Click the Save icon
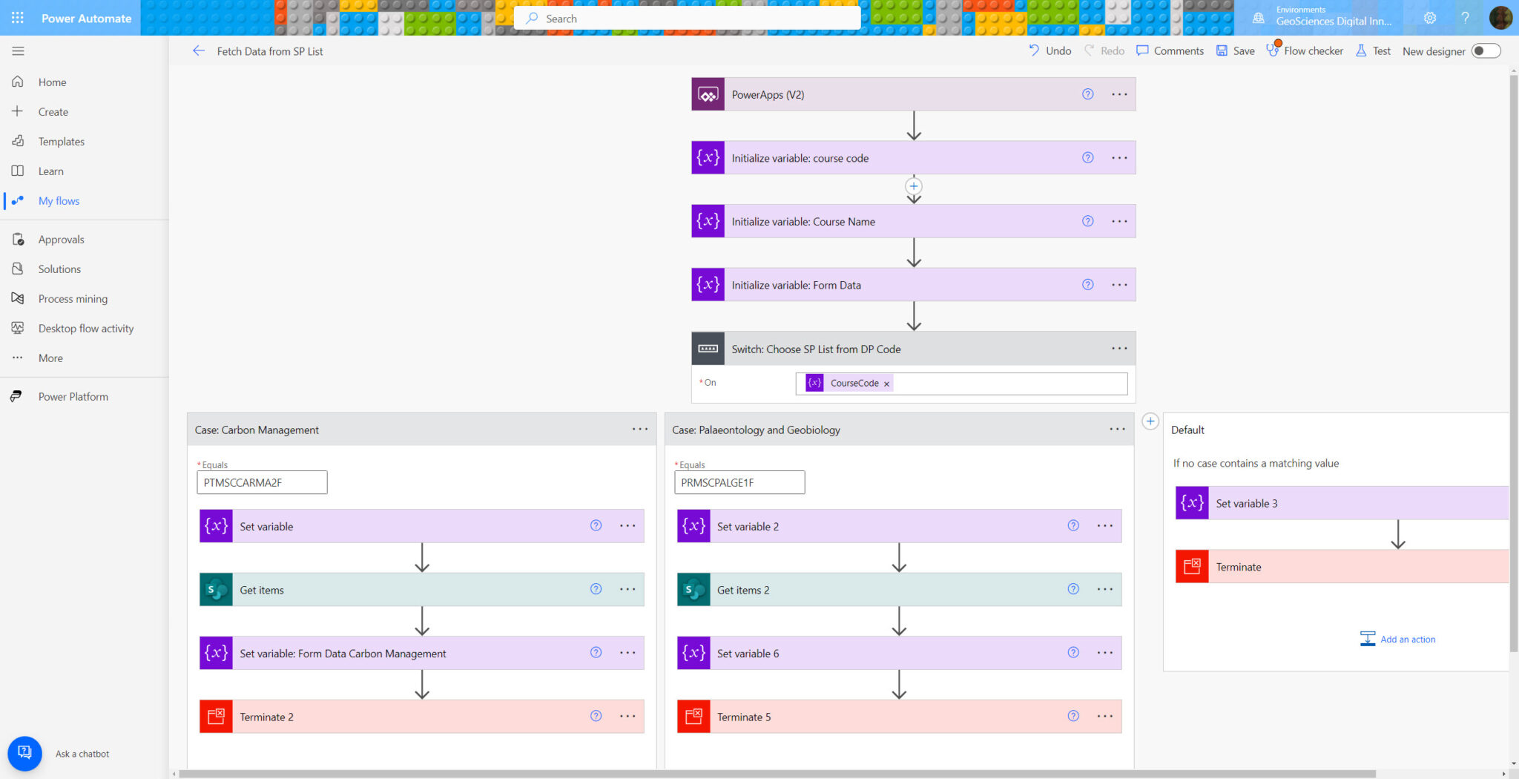This screenshot has height=779, width=1519. pos(1222,50)
